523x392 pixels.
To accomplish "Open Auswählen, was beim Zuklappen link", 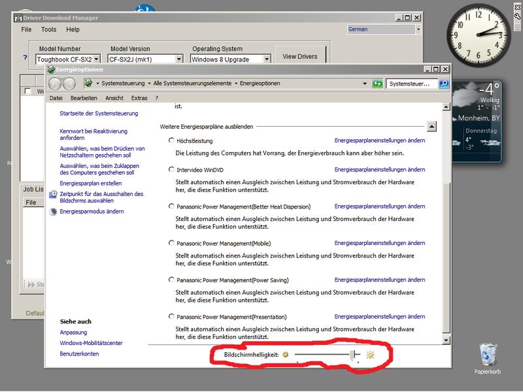I will [99, 169].
